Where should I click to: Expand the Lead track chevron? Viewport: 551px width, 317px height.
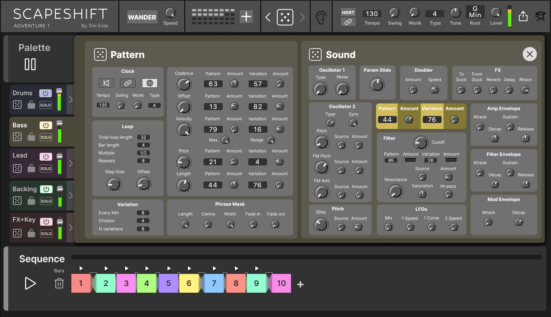click(71, 163)
